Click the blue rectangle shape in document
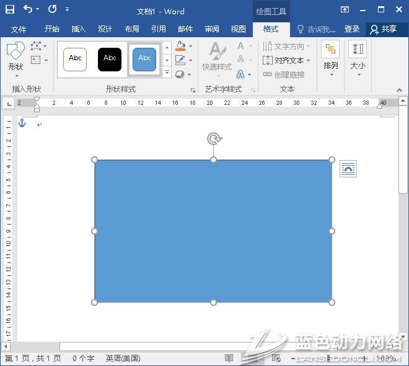 [x=213, y=231]
